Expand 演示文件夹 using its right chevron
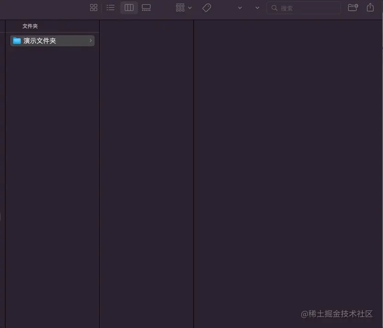The width and height of the screenshot is (383, 328). click(90, 40)
